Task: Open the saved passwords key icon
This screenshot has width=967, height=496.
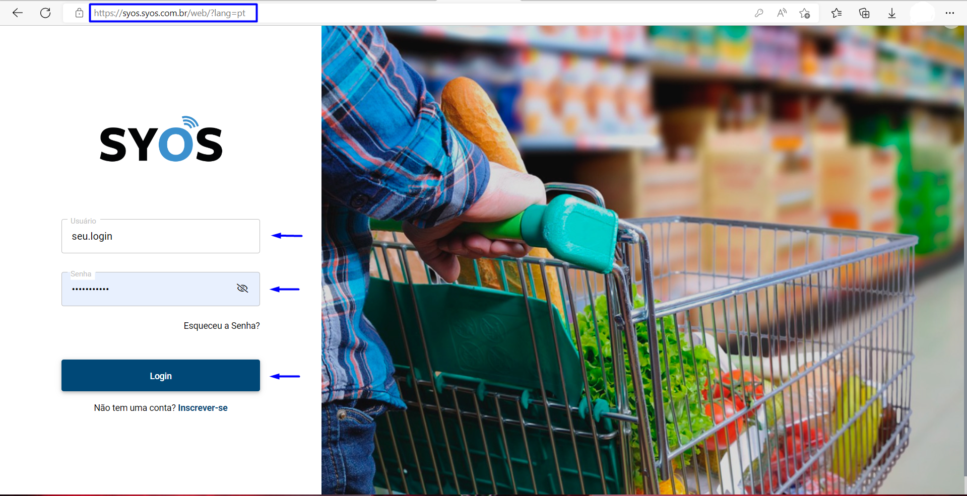Action: pos(759,13)
